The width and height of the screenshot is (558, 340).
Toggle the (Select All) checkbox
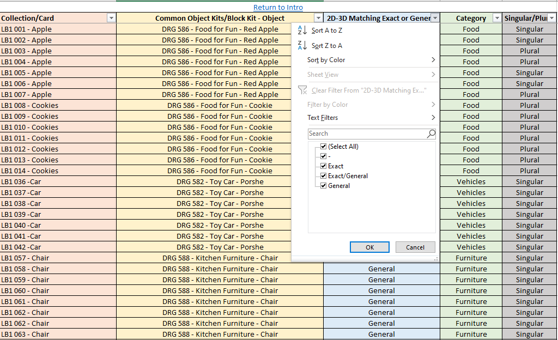[x=324, y=147]
